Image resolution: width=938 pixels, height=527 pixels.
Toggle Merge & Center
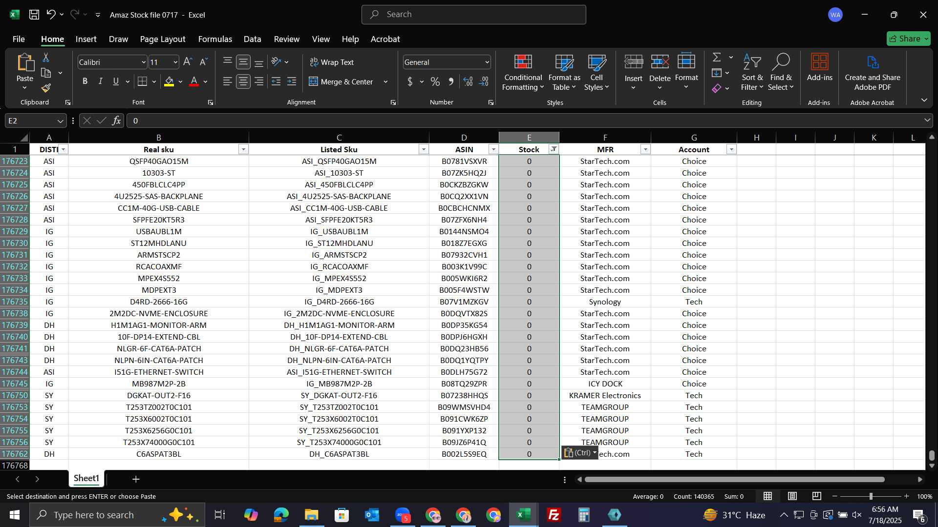tap(341, 81)
